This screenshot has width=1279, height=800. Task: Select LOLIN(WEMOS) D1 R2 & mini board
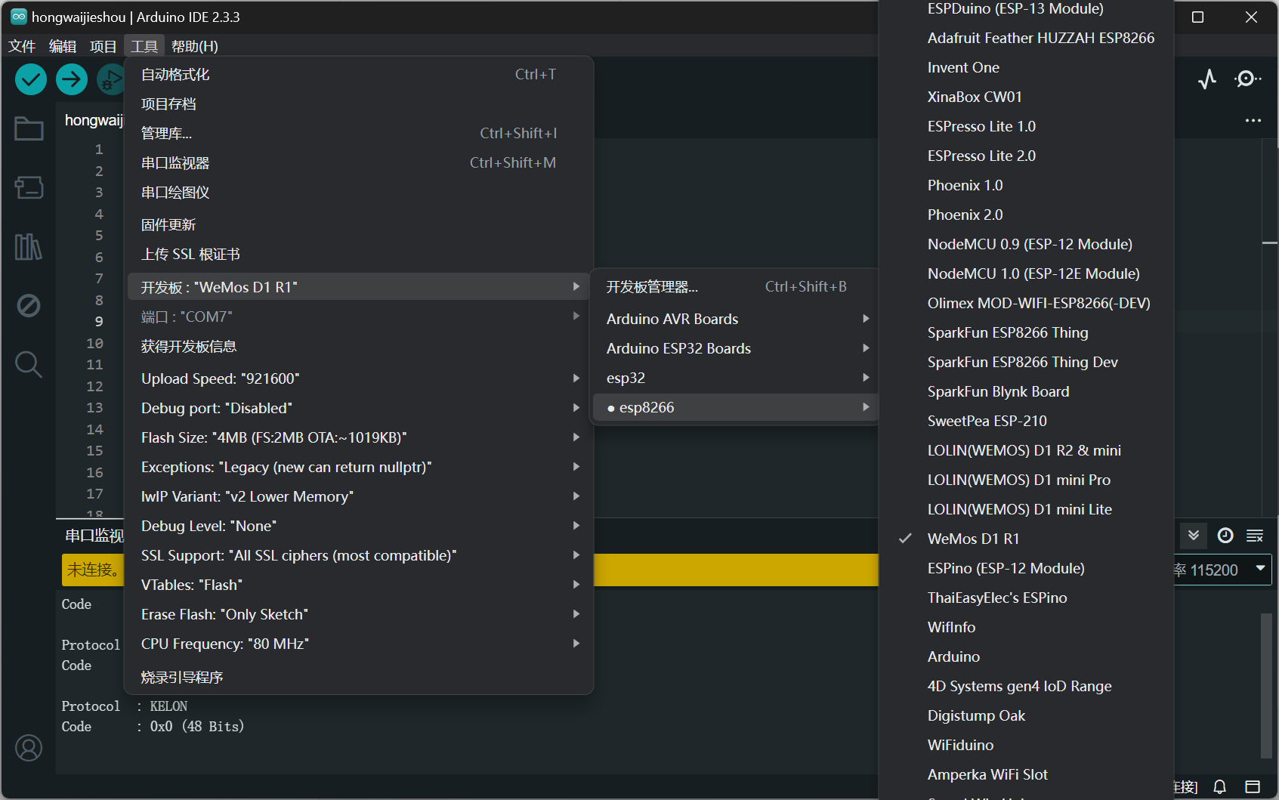(x=1026, y=450)
